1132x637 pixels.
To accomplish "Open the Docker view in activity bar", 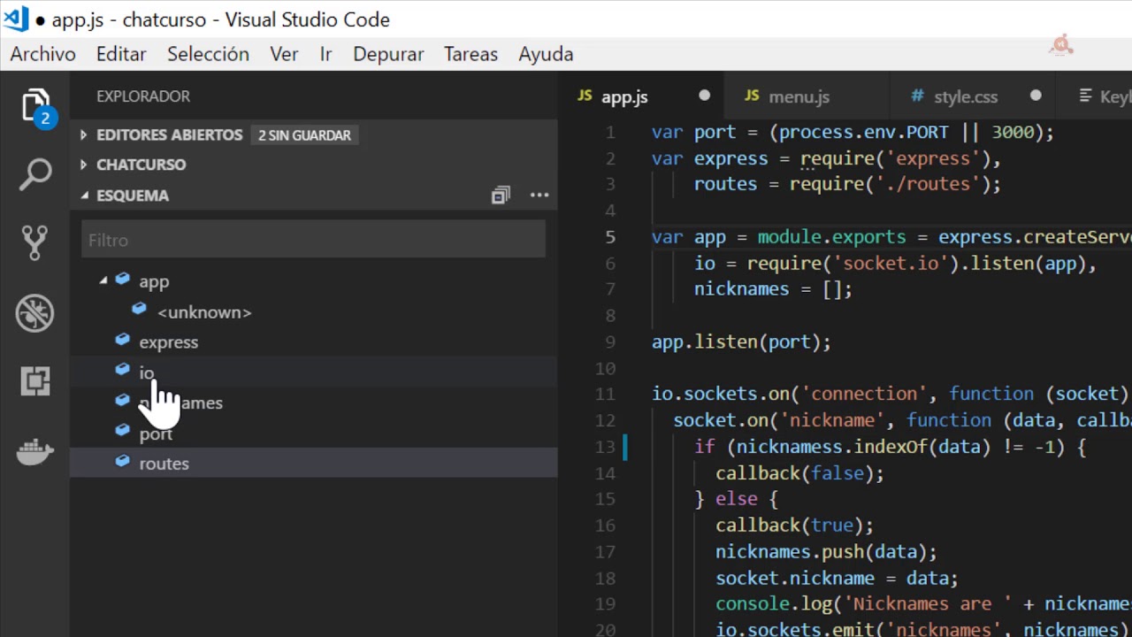I will point(35,451).
